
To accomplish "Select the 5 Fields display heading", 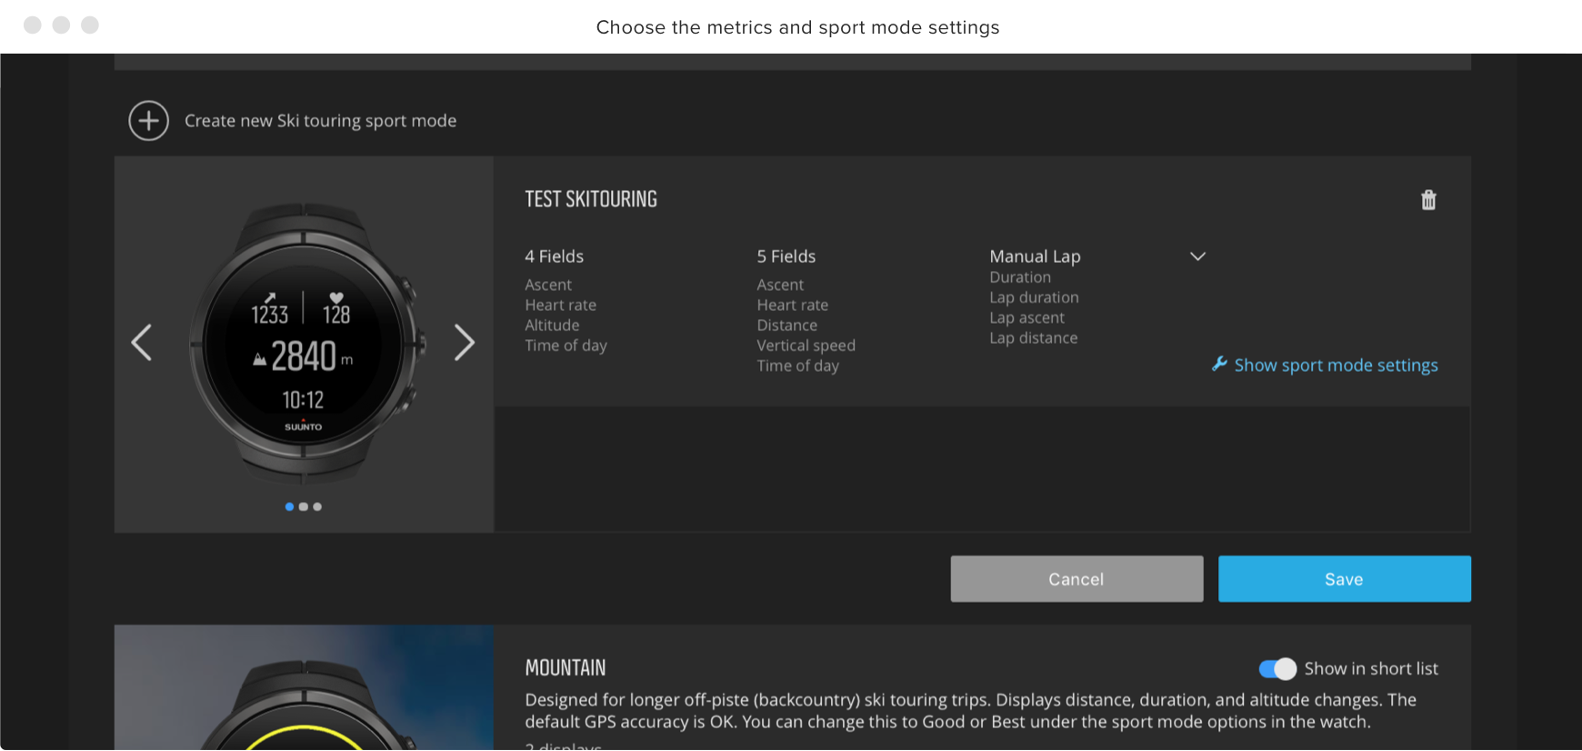I will [786, 256].
